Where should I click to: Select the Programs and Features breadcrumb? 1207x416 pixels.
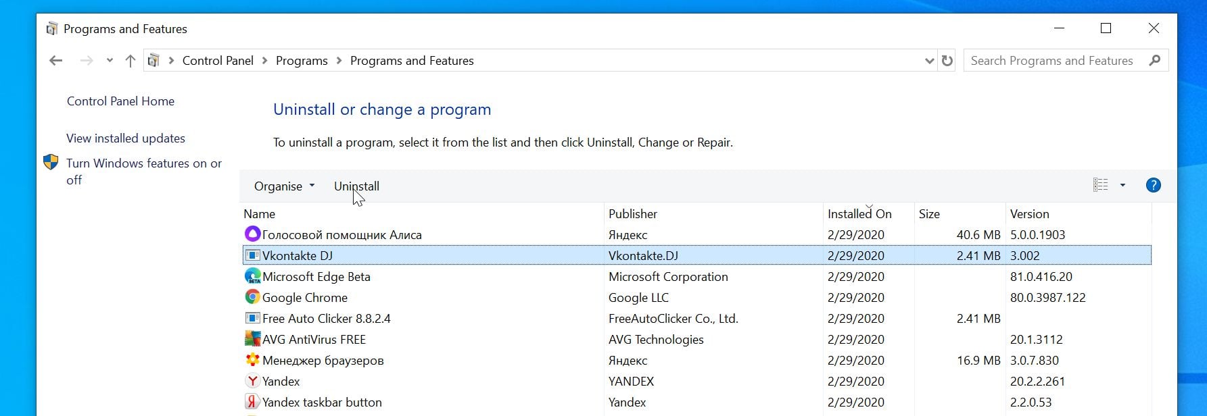coord(412,61)
